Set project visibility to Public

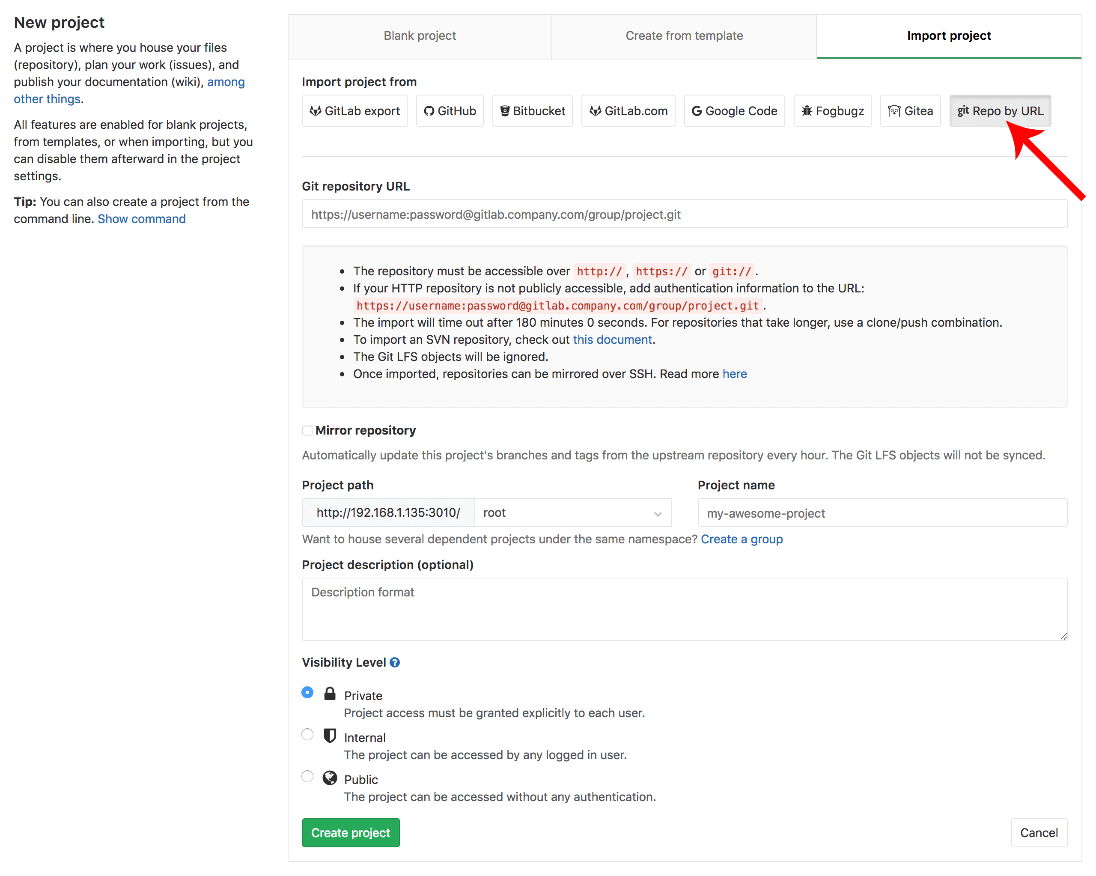(307, 776)
